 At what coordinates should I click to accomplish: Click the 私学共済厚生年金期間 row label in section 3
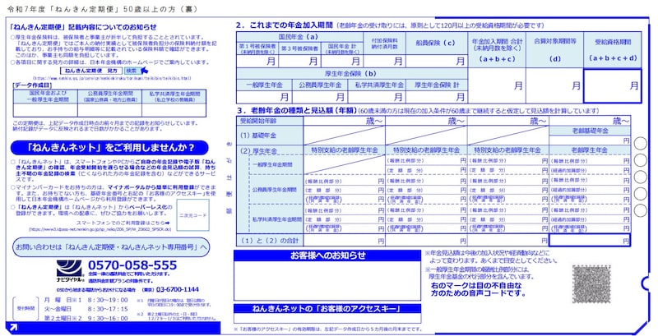(x=276, y=219)
